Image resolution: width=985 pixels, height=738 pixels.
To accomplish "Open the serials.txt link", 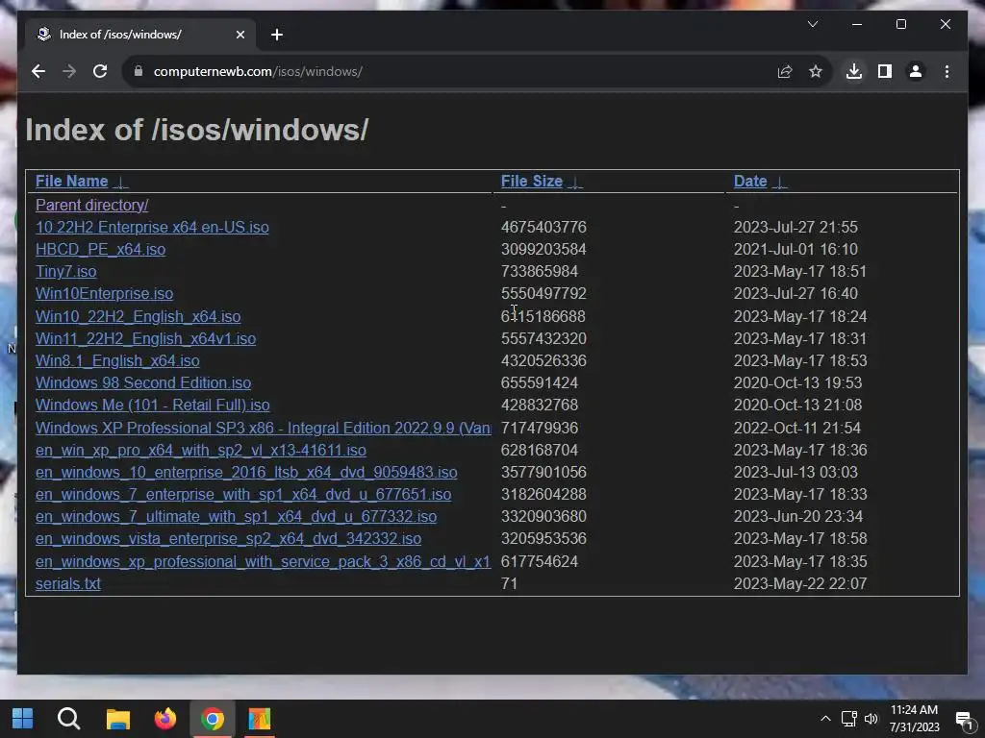I will pos(68,583).
